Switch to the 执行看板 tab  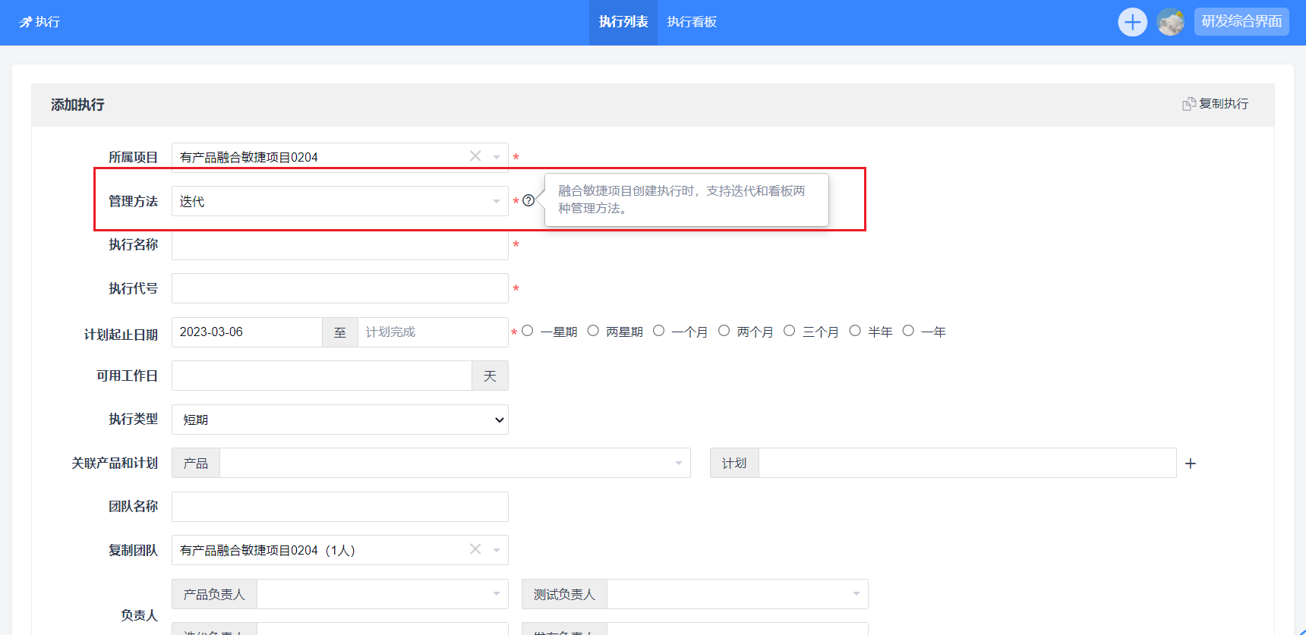tap(692, 22)
